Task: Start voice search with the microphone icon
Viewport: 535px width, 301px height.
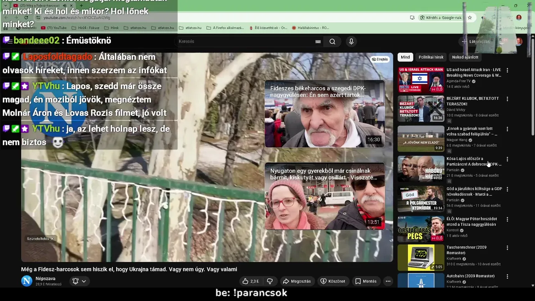Action: point(351,41)
